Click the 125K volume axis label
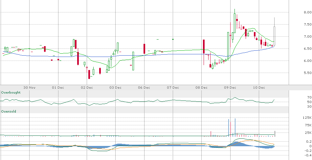Viewport: 312px width, 160px height. point(308,118)
